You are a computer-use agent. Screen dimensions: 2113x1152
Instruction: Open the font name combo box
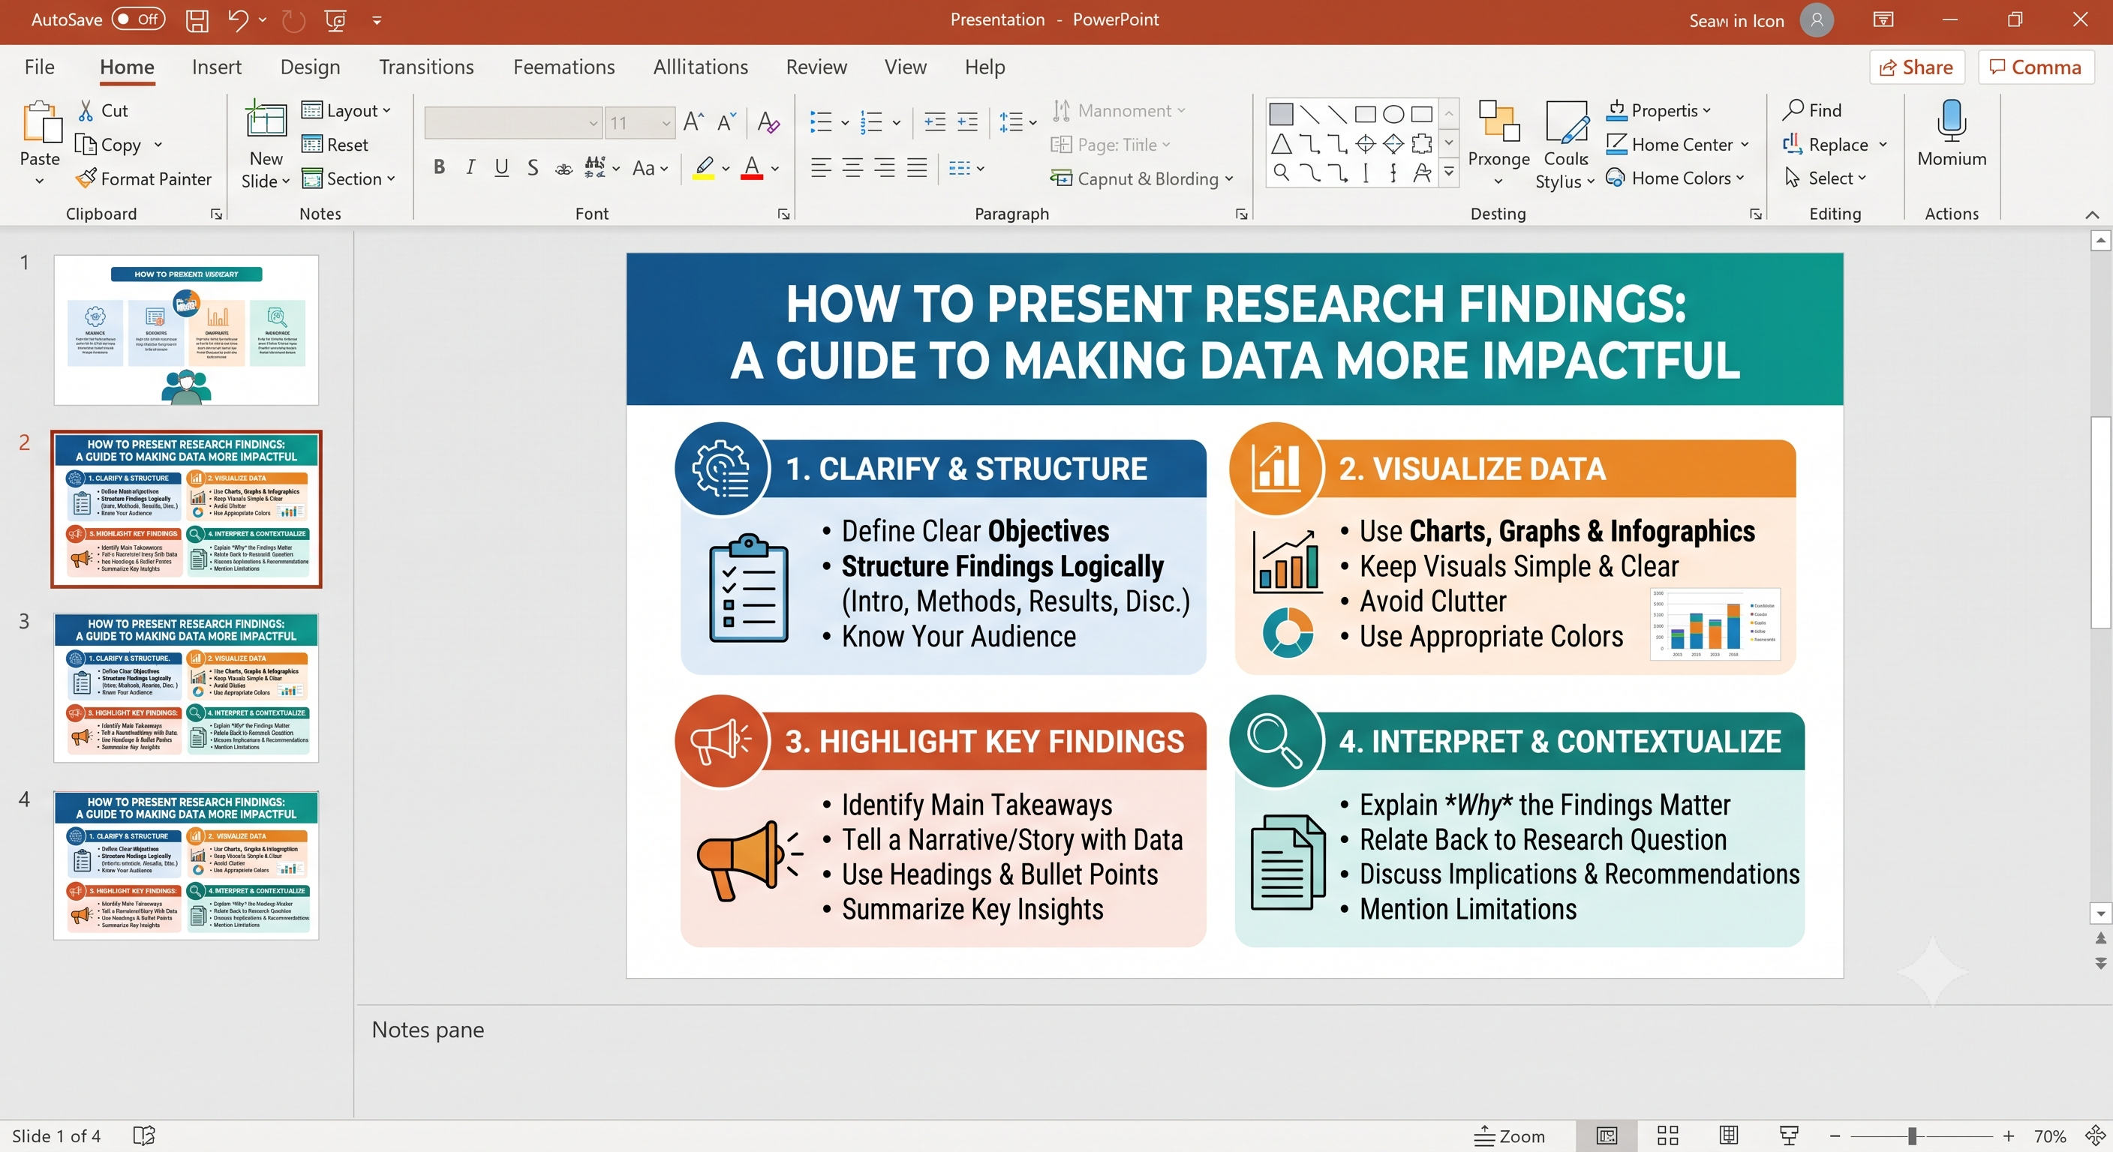512,122
